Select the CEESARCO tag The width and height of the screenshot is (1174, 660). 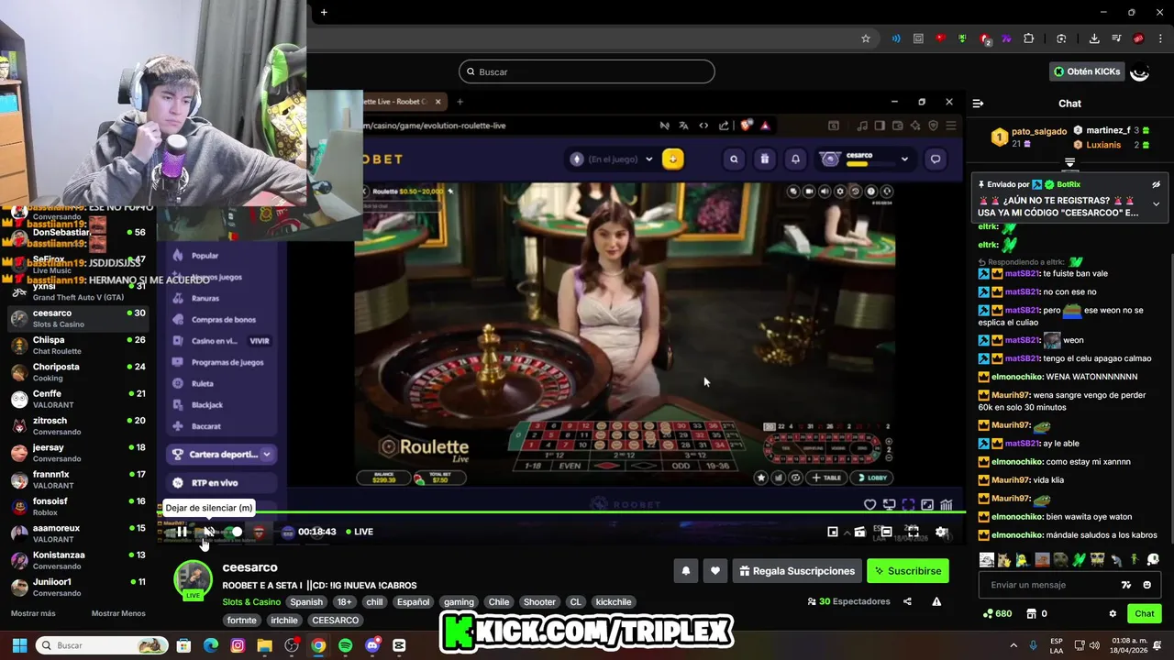point(336,621)
